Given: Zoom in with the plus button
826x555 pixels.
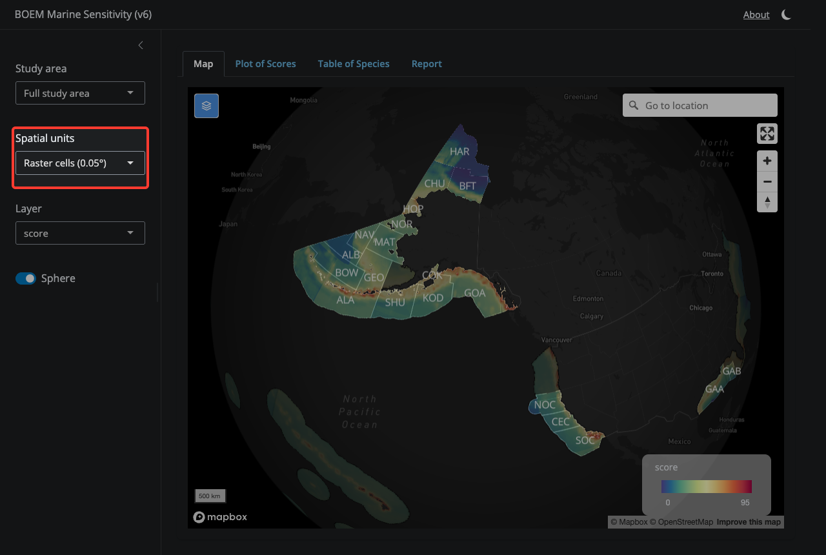Looking at the screenshot, I should pos(767,161).
